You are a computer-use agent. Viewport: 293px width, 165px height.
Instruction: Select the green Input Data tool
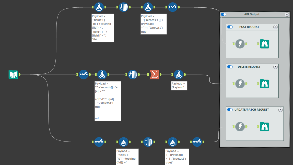(13, 75)
